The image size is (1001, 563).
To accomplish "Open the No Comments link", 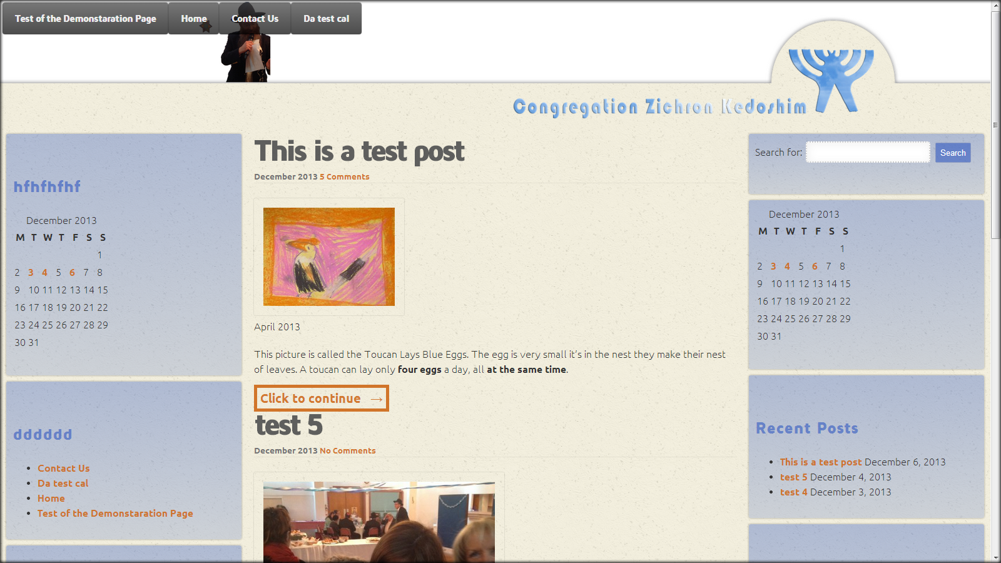I will coord(348,451).
